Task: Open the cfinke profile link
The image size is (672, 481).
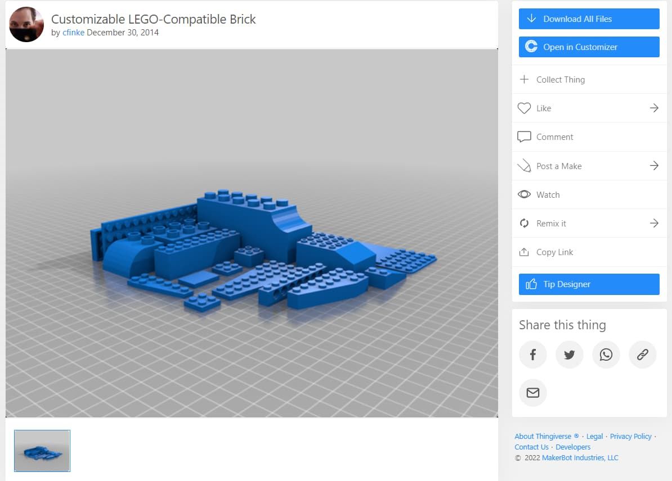Action: tap(73, 33)
